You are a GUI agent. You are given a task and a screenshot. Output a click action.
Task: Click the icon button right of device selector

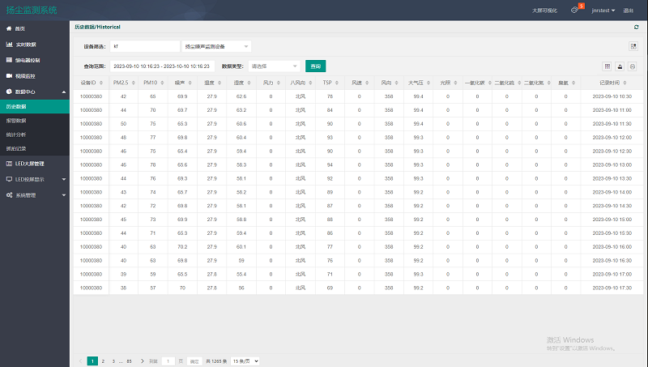(634, 47)
